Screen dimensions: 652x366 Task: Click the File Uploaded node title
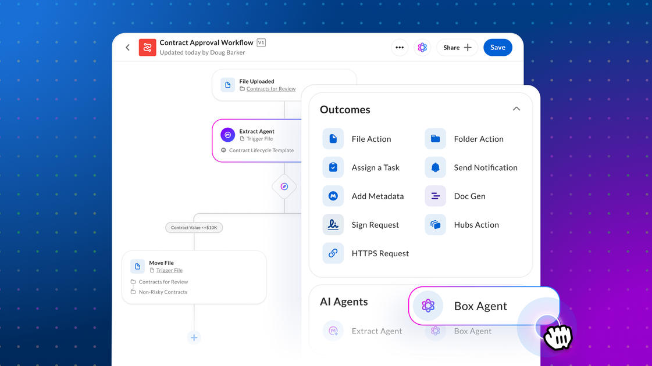pyautogui.click(x=256, y=81)
